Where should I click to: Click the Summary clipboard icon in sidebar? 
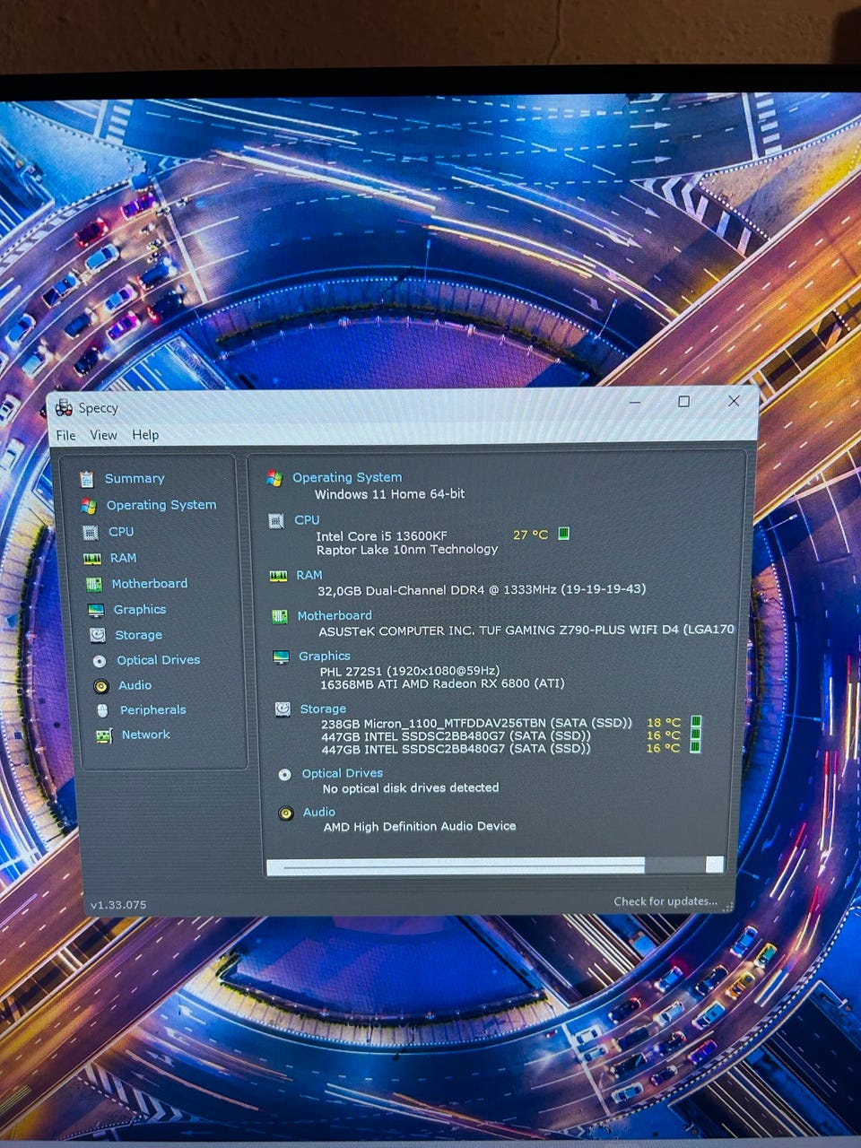tap(86, 479)
